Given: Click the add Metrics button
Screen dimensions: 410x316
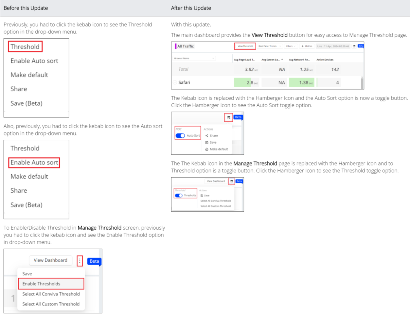Looking at the screenshot, I should click(307, 46).
